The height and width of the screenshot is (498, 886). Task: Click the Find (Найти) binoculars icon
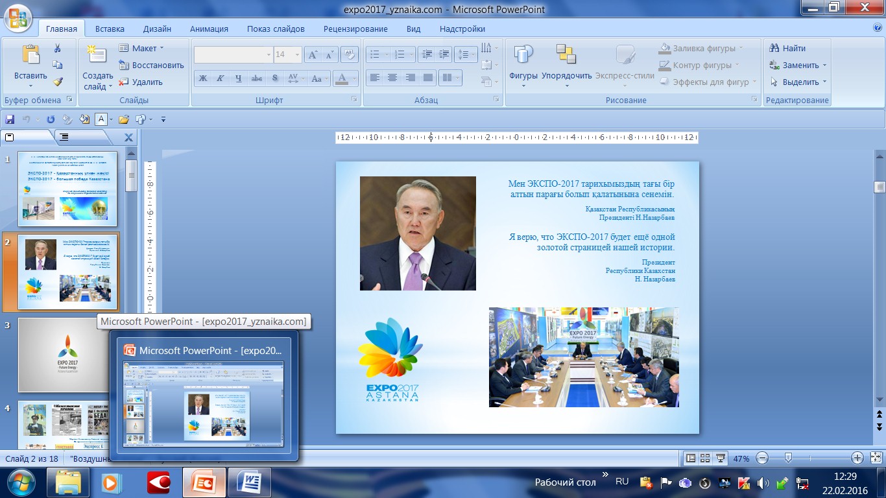pos(774,49)
